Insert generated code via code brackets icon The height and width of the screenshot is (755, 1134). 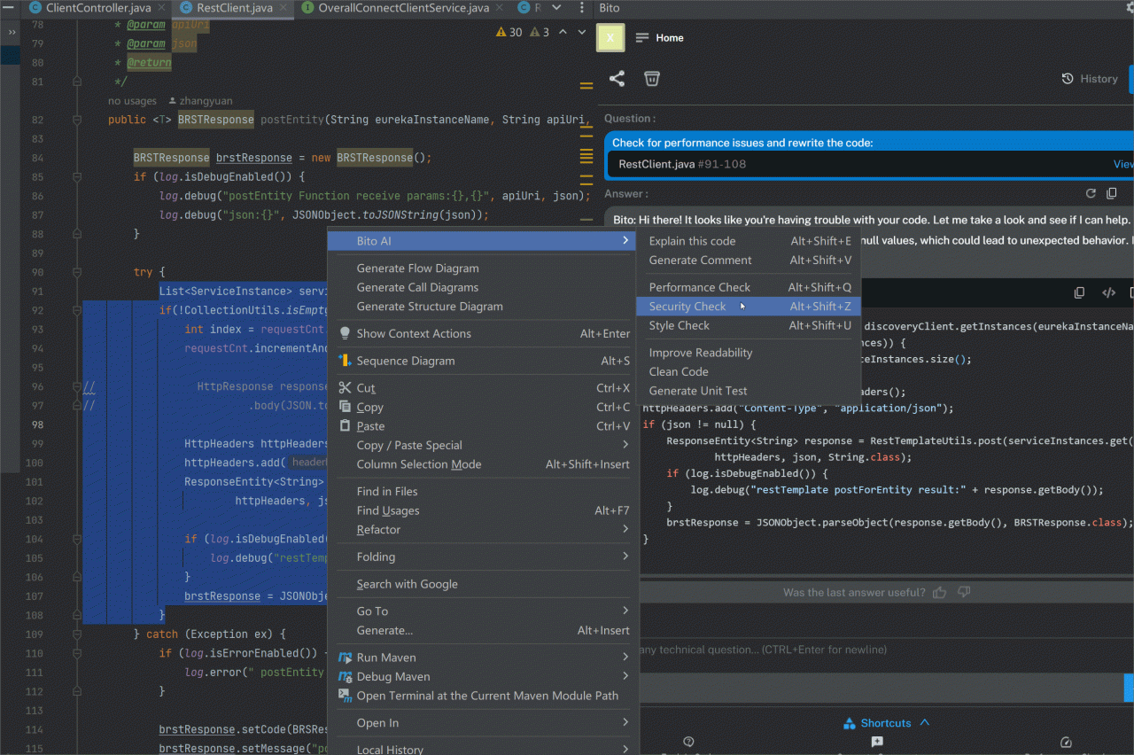point(1108,292)
